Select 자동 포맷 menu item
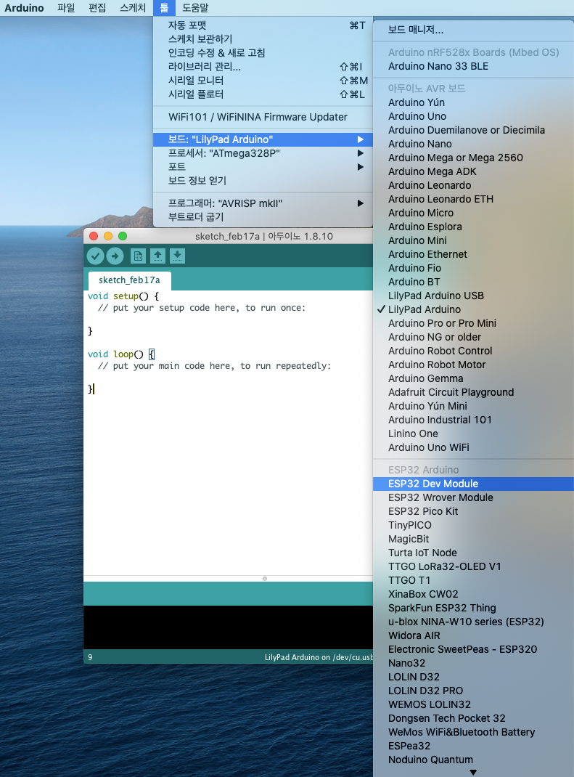574x777 pixels. (263, 25)
